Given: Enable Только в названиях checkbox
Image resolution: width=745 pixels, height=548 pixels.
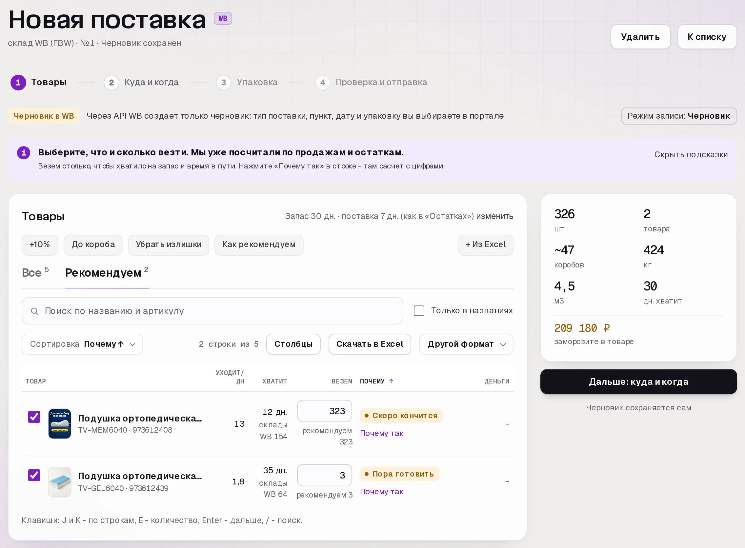Looking at the screenshot, I should (x=419, y=311).
